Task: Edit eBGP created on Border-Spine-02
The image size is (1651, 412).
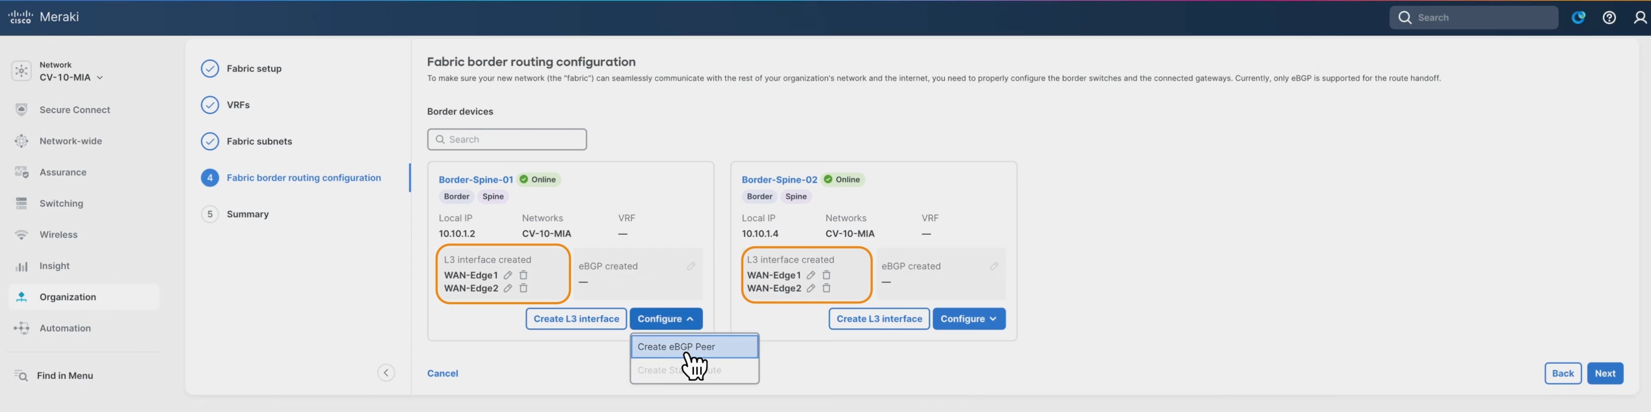Action: point(994,266)
